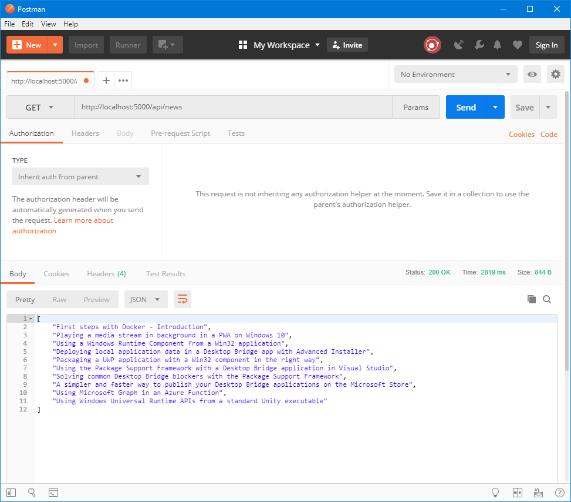Click the Sign In button
The height and width of the screenshot is (502, 571).
click(x=546, y=45)
